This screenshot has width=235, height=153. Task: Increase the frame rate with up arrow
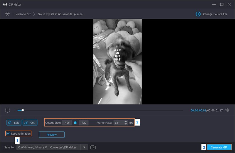click(126, 121)
